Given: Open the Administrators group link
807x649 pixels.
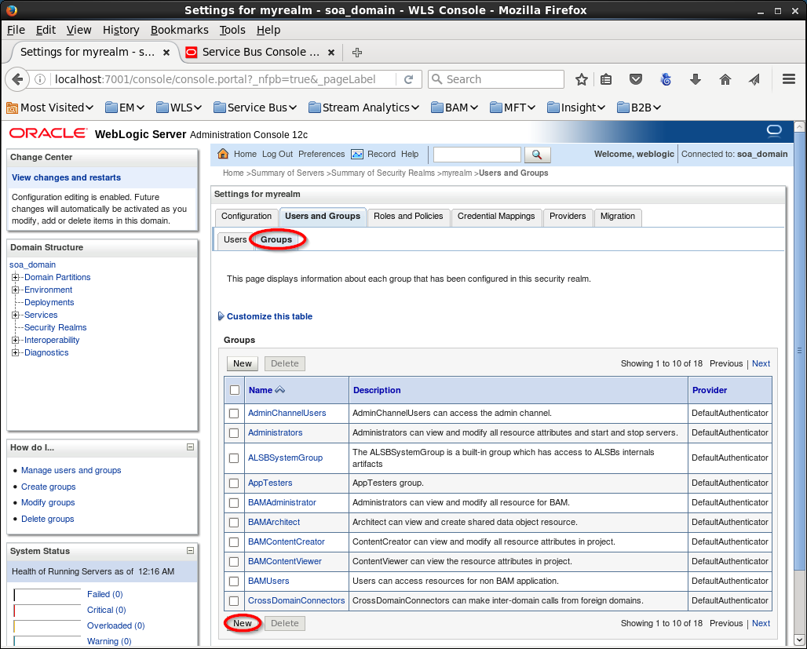Looking at the screenshot, I should click(x=275, y=433).
